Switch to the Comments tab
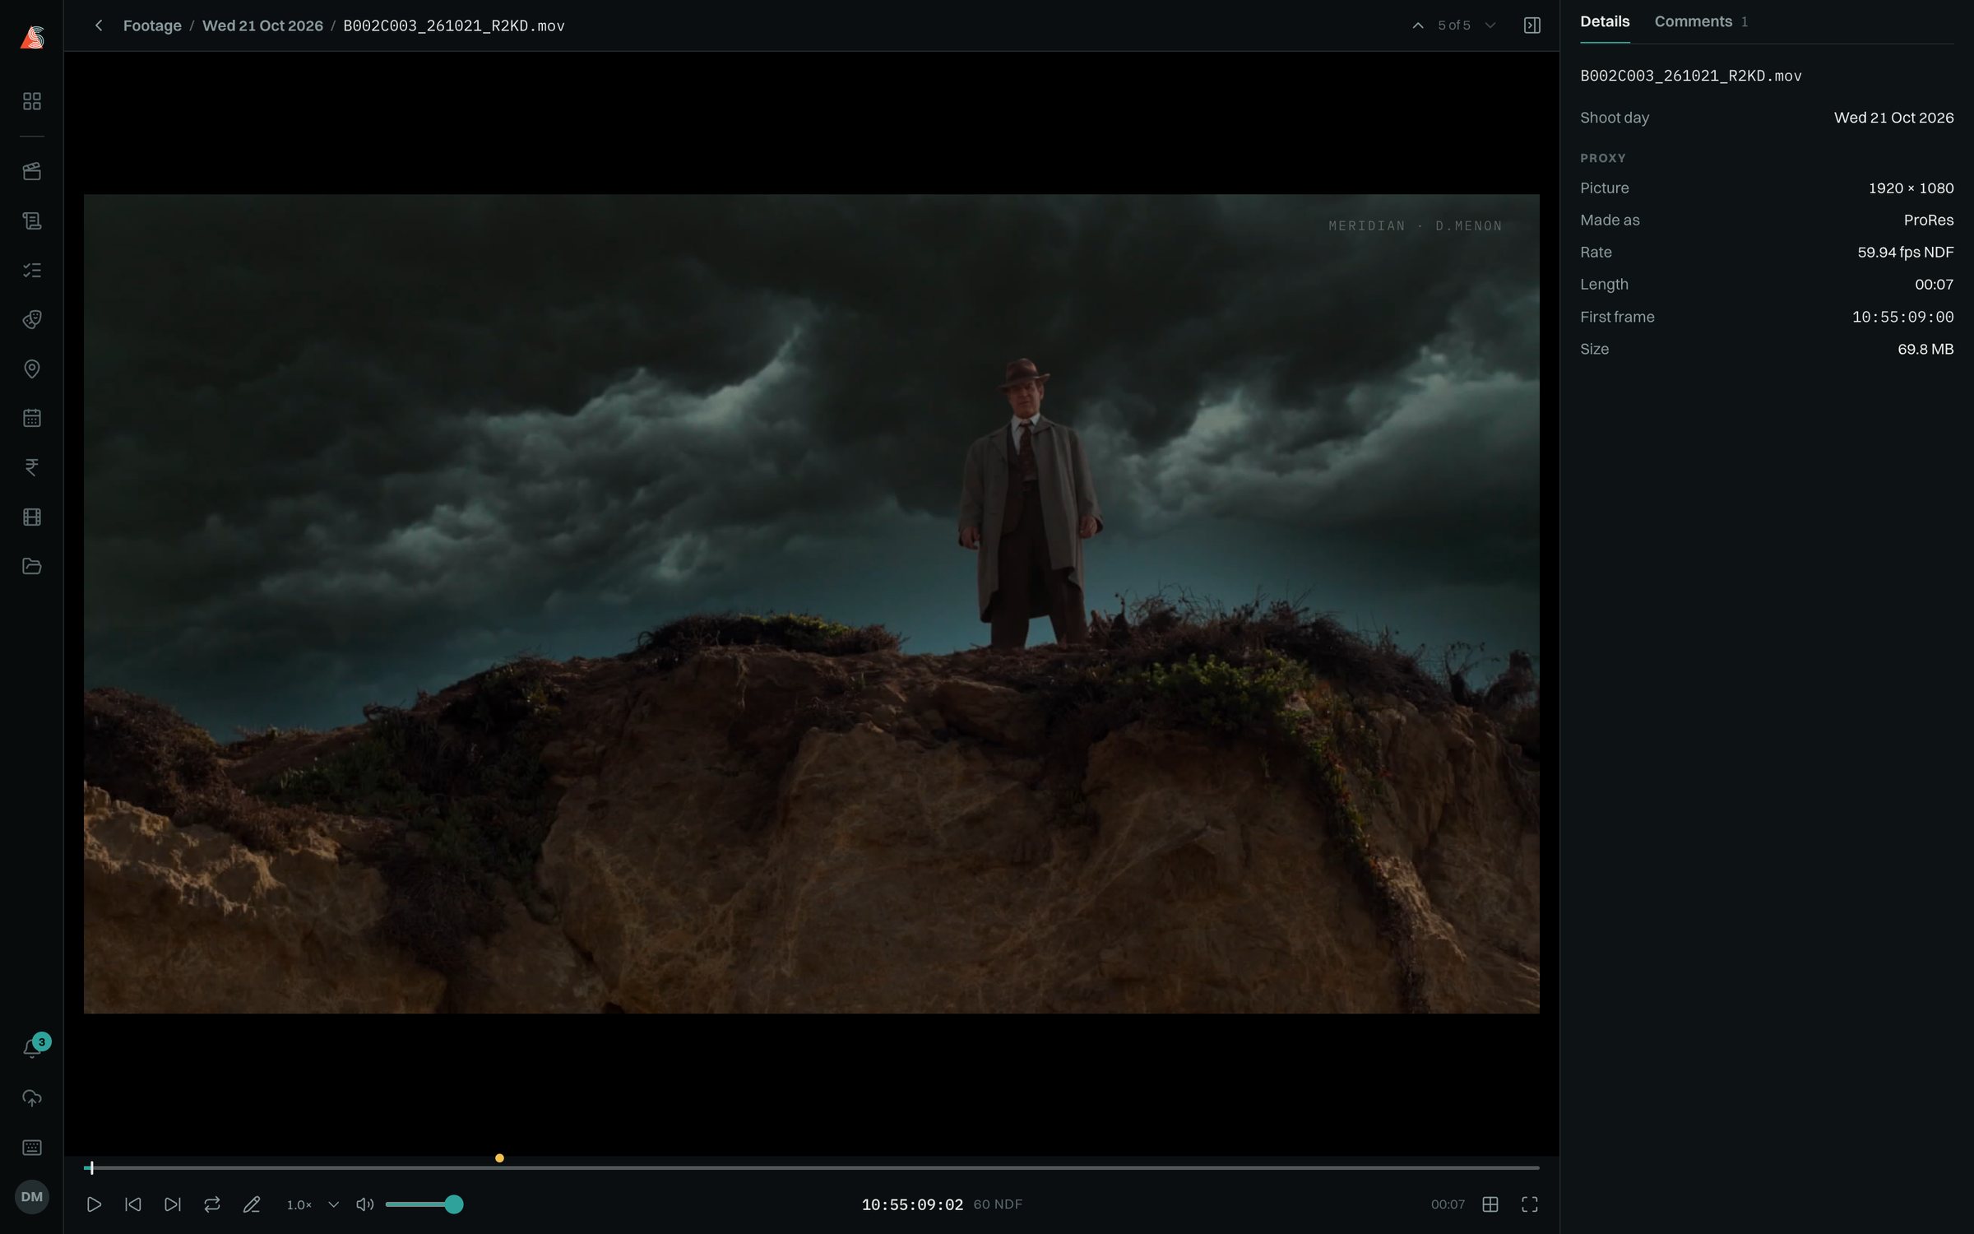The image size is (1974, 1234). point(1701,22)
